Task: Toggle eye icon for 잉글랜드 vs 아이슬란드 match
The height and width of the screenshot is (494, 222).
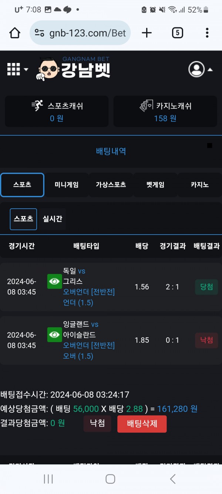Action: 55,335
